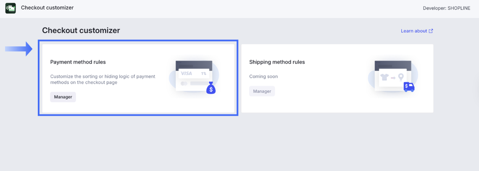
Task: Click the Developer: SHOPLINE label
Action: click(447, 8)
